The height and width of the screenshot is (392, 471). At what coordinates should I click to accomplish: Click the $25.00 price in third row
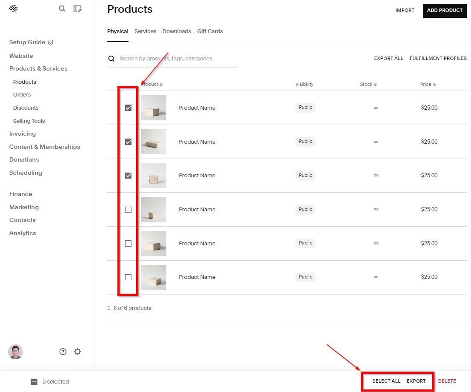[x=429, y=175]
